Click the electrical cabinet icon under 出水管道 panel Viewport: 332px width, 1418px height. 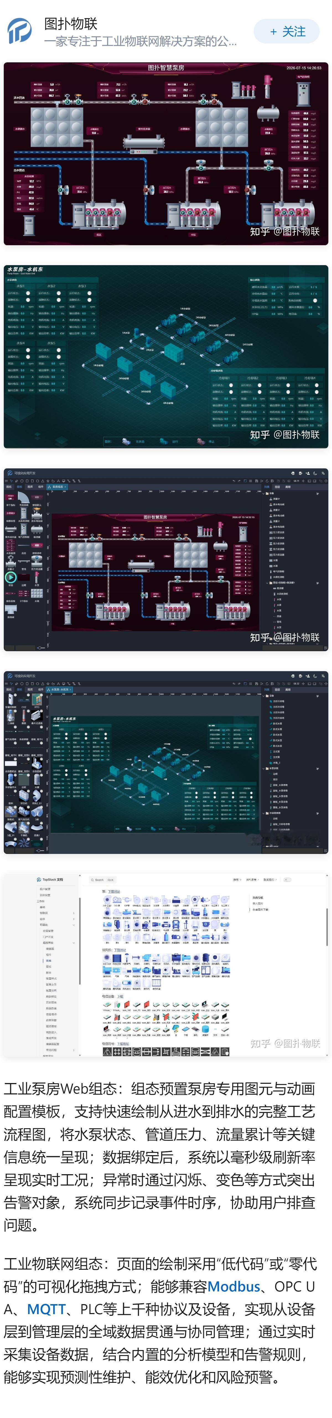(x=29, y=225)
